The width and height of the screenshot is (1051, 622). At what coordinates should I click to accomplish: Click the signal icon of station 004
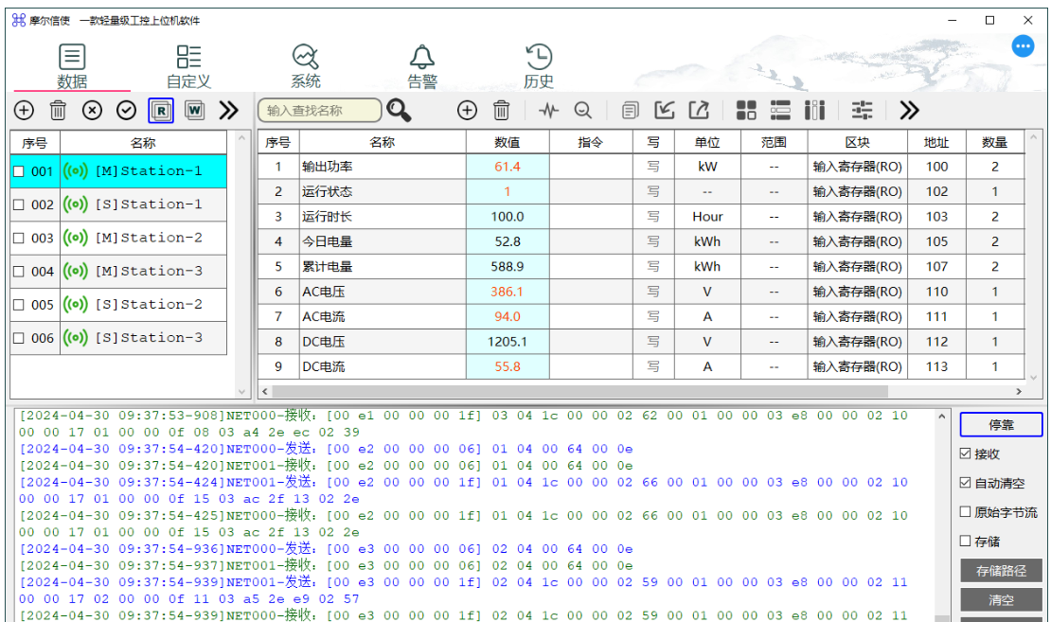75,271
